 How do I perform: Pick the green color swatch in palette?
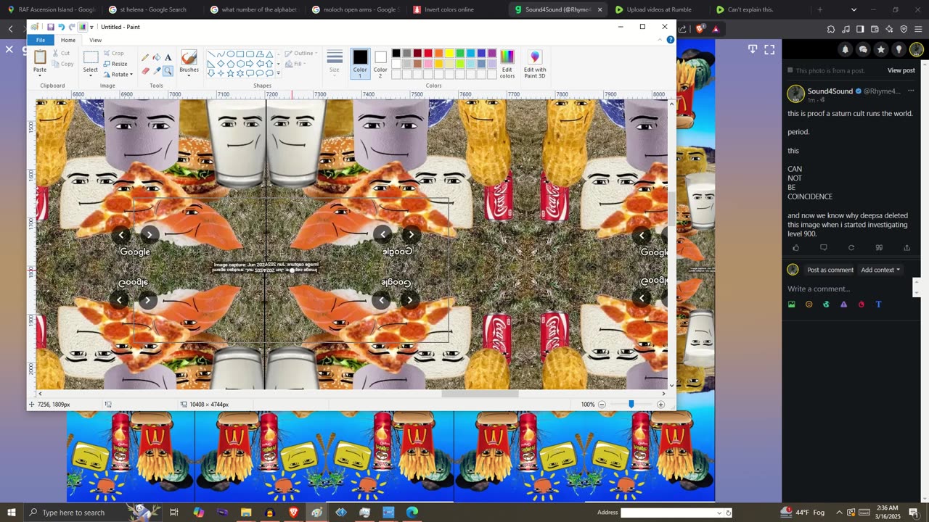point(460,53)
